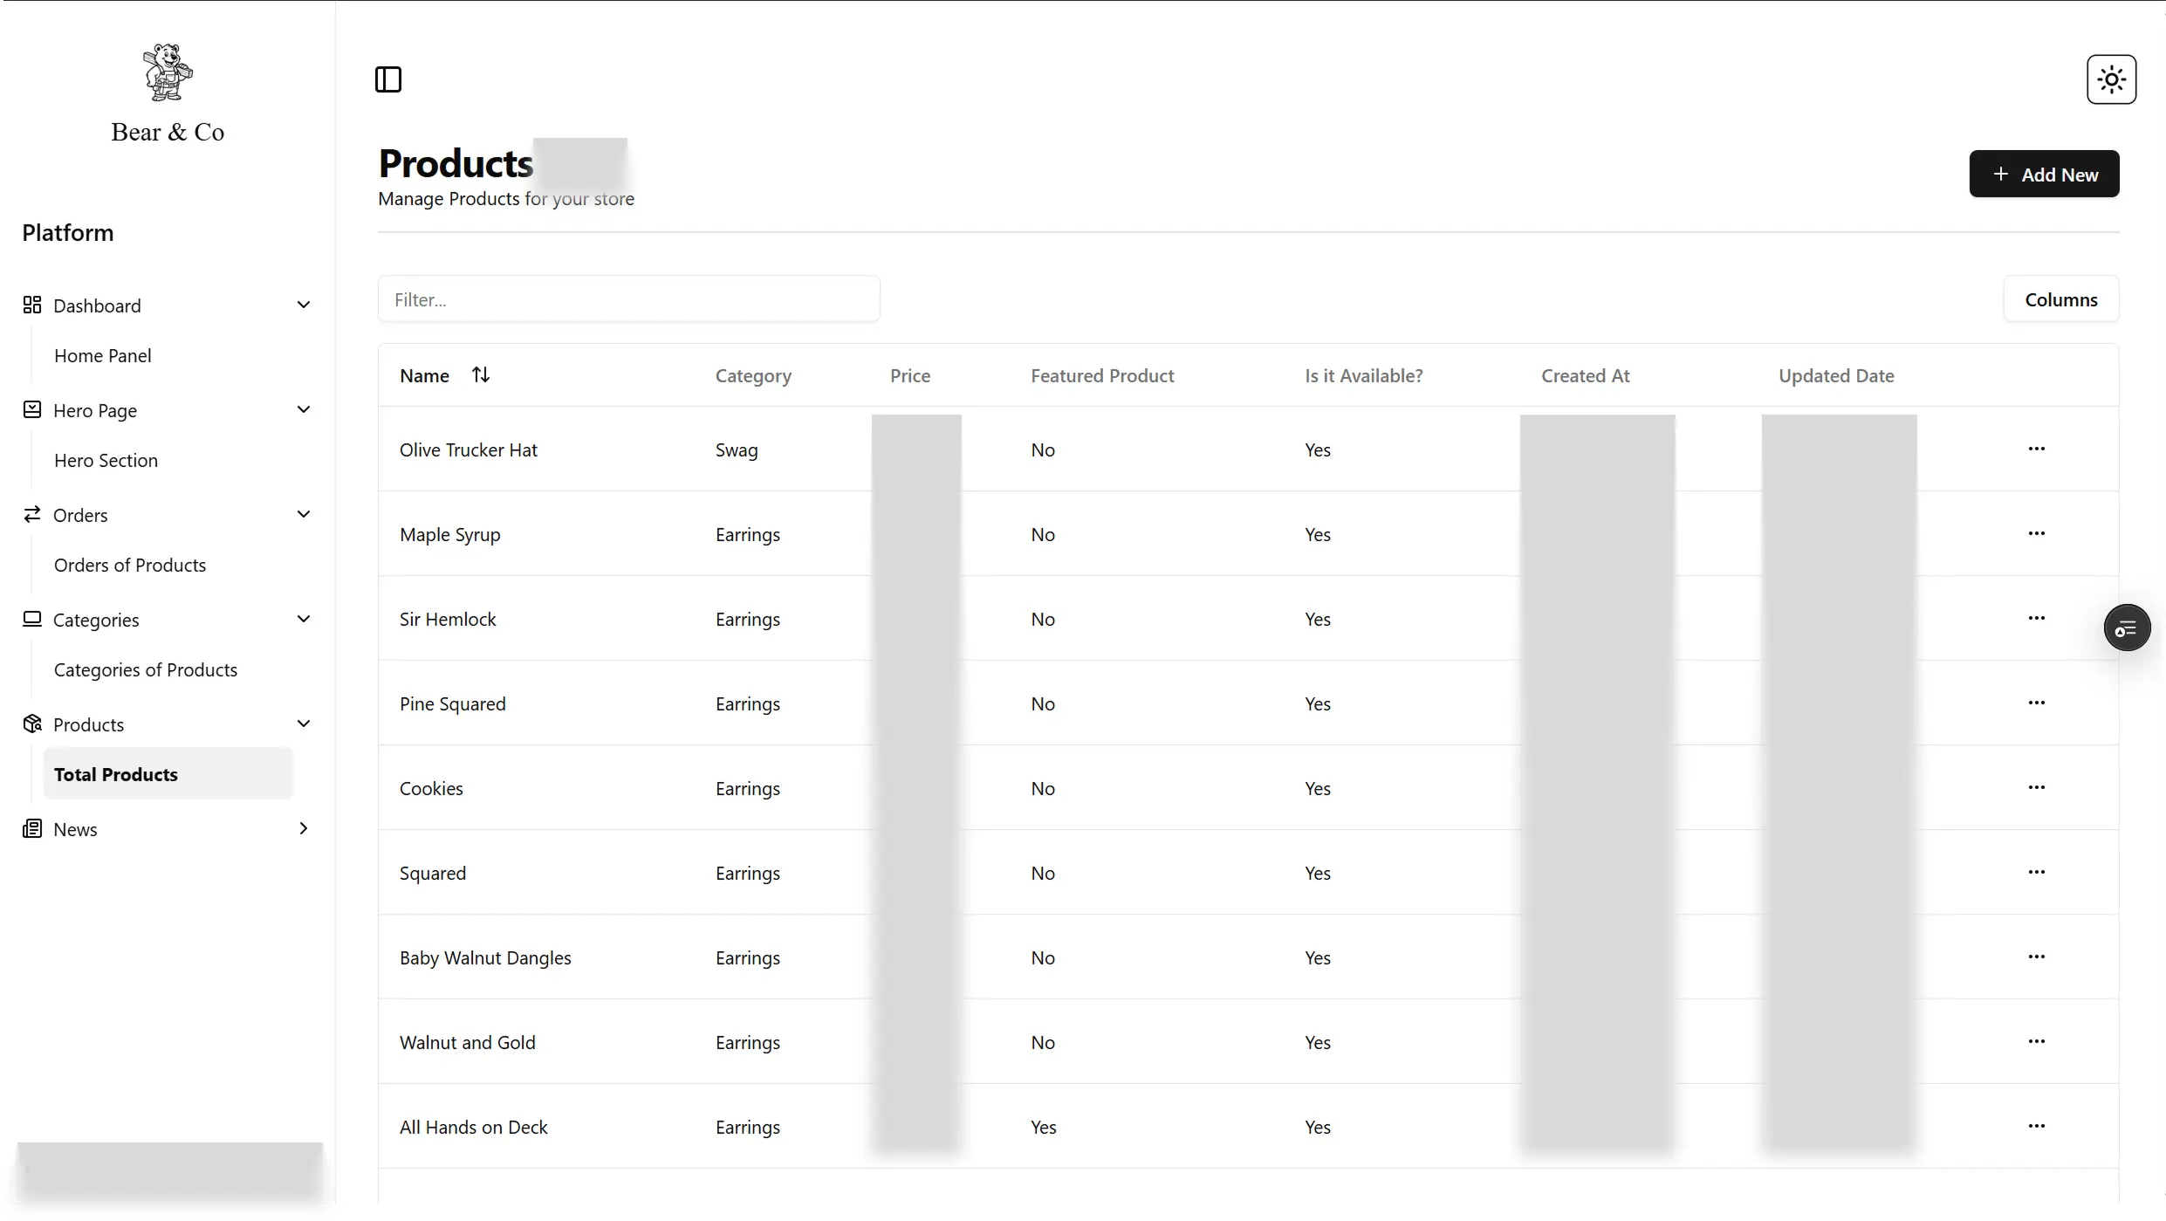Collapse the Orders section chevron
The image size is (2166, 1221).
click(x=304, y=514)
